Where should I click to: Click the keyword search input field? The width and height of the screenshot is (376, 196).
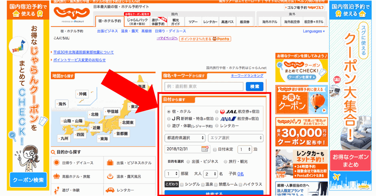(x=204, y=87)
